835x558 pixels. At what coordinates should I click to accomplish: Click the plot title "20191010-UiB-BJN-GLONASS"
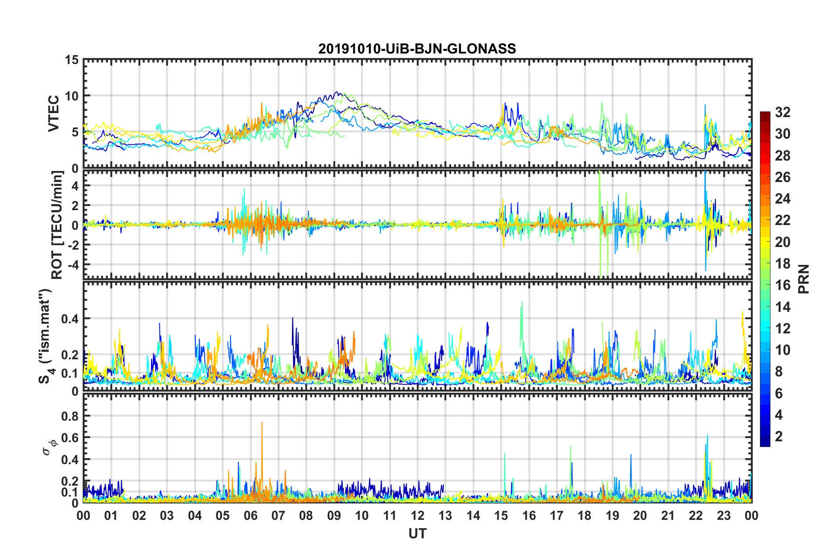(x=417, y=49)
